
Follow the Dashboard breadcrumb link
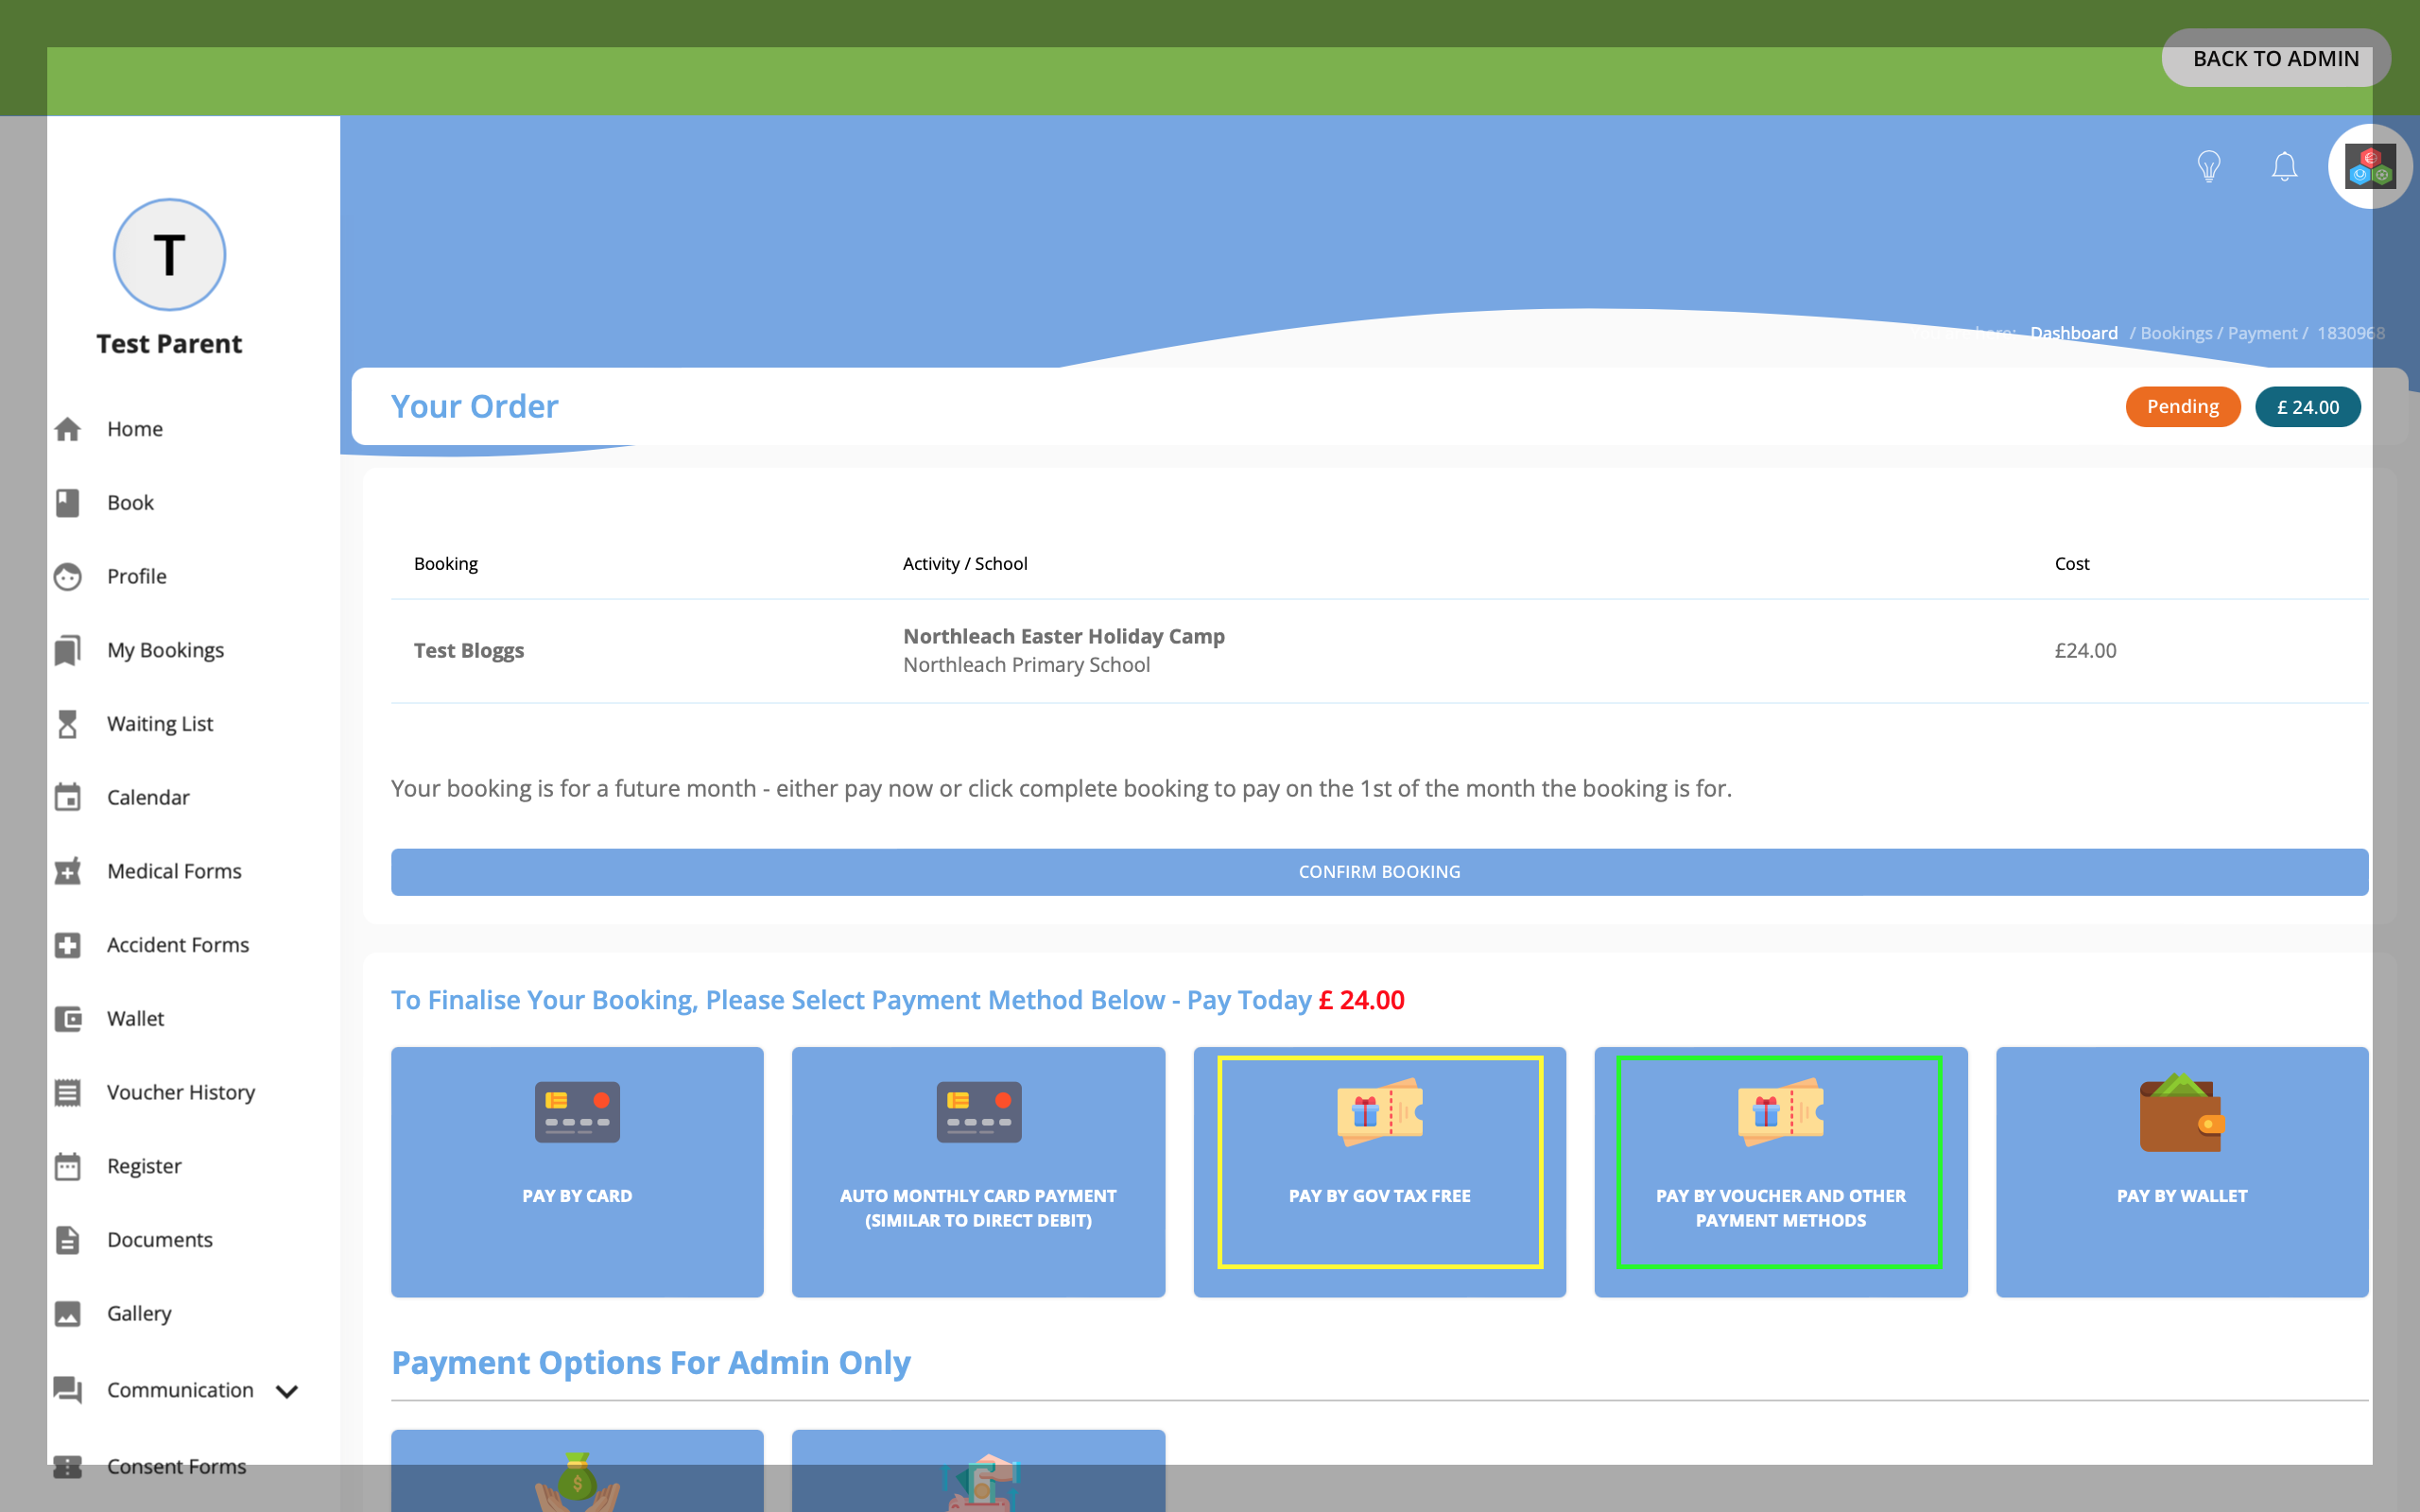(2073, 333)
